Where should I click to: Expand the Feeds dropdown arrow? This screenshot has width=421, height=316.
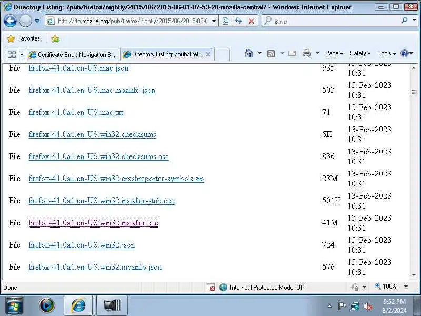[282, 53]
